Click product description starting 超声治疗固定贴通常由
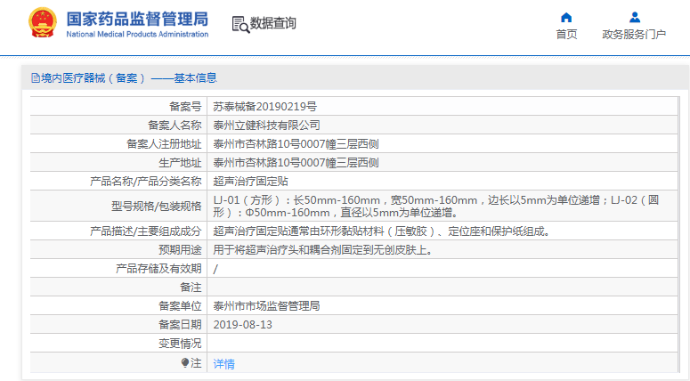Image resolution: width=690 pixels, height=381 pixels. (x=382, y=231)
